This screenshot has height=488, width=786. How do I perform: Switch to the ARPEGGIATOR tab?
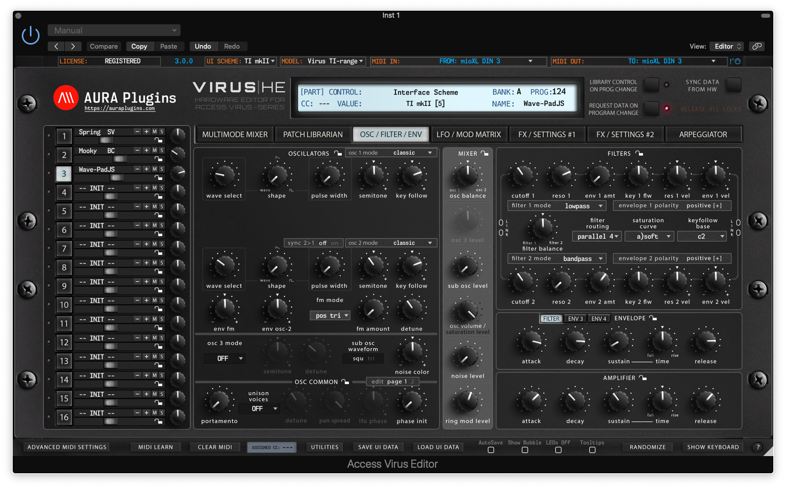coord(703,134)
